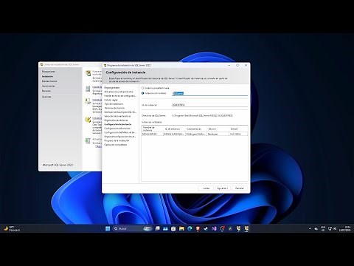Image resolution: width=354 pixels, height=266 pixels.
Task: Open Steam from the taskbar
Action: 206,228
